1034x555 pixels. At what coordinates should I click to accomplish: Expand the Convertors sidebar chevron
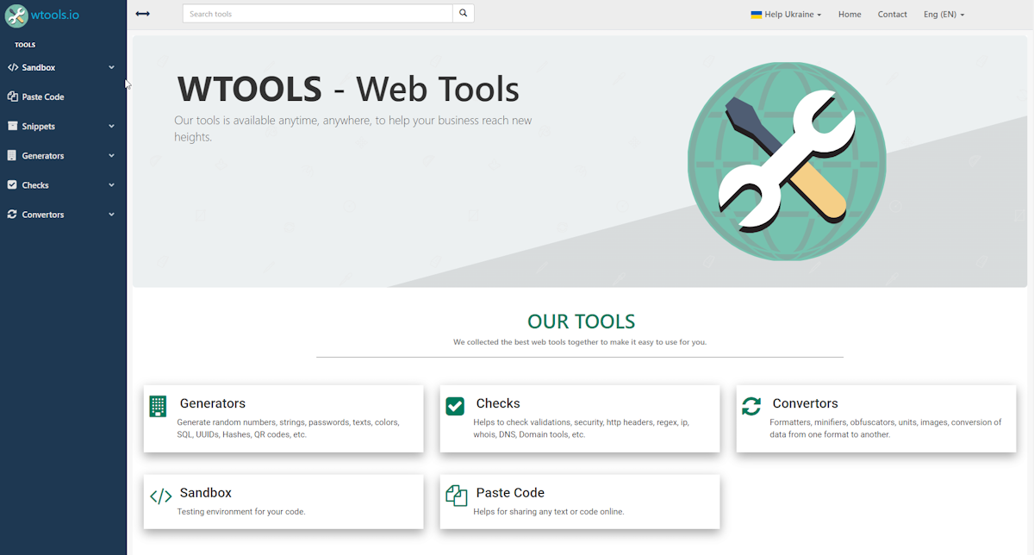click(x=111, y=215)
